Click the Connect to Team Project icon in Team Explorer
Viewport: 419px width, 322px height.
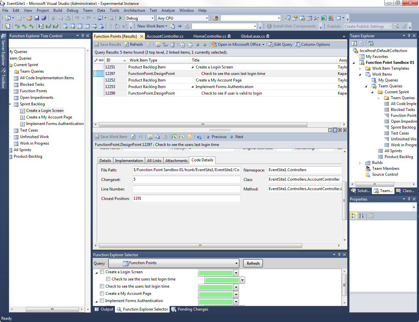(x=371, y=43)
